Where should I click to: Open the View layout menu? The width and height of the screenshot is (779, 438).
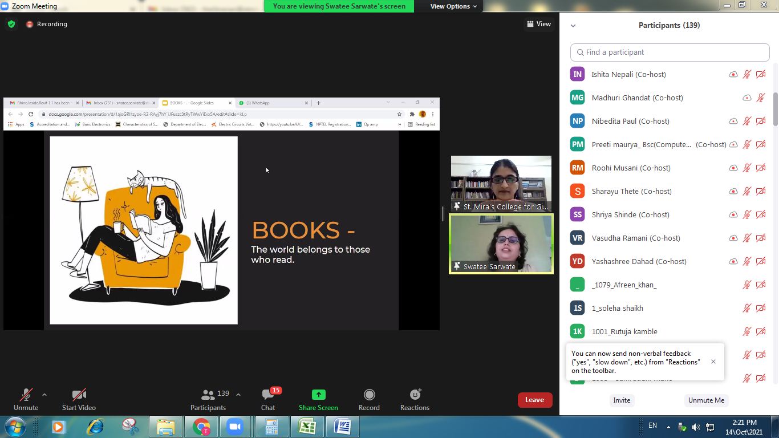(539, 24)
